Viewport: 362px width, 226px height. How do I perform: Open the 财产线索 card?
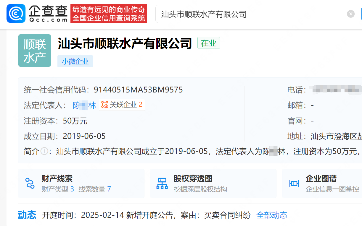tap(81, 183)
